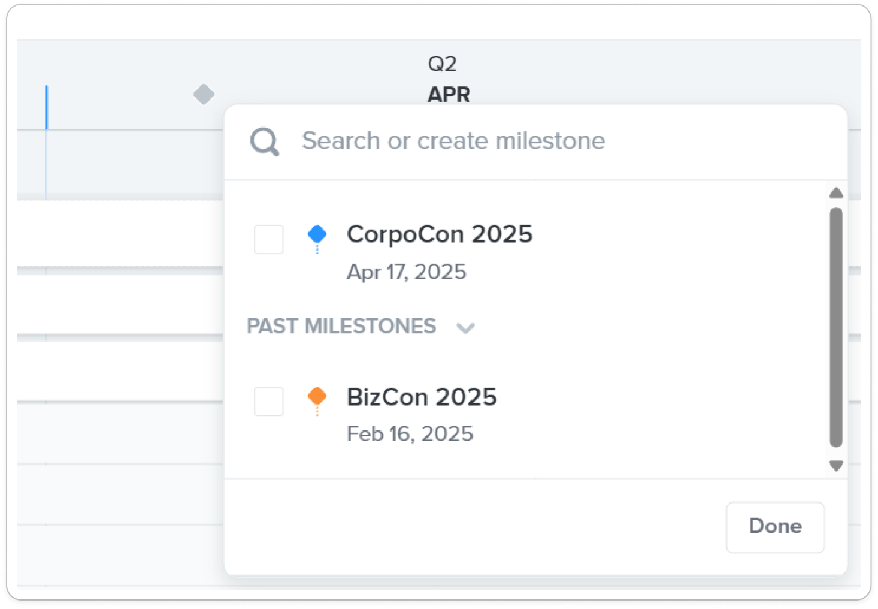Click the milestone list scrollbar thumb
The image size is (878, 609).
point(836,327)
